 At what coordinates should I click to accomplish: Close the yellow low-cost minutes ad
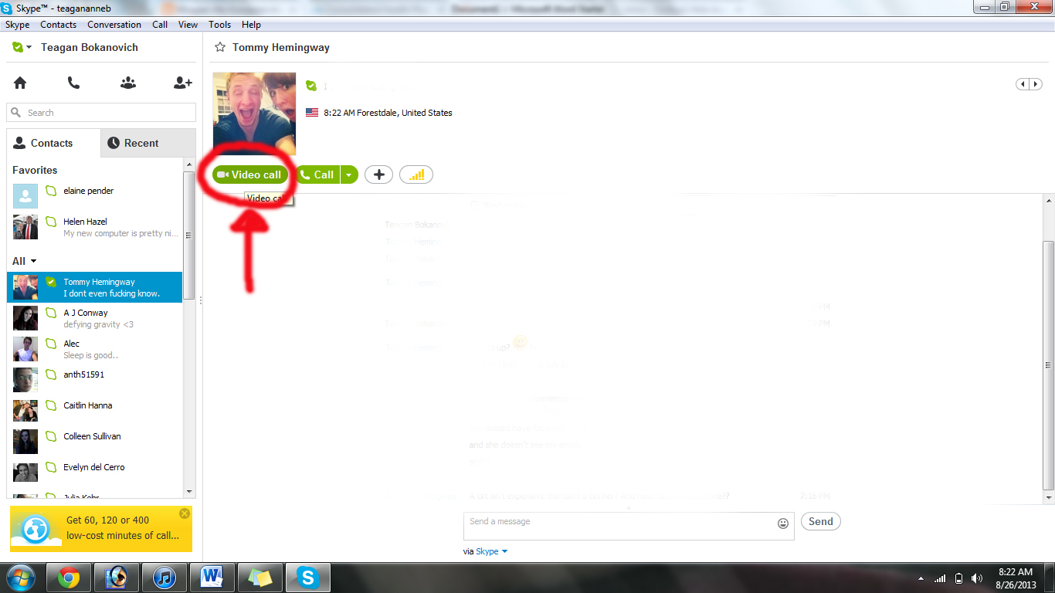[x=184, y=513]
